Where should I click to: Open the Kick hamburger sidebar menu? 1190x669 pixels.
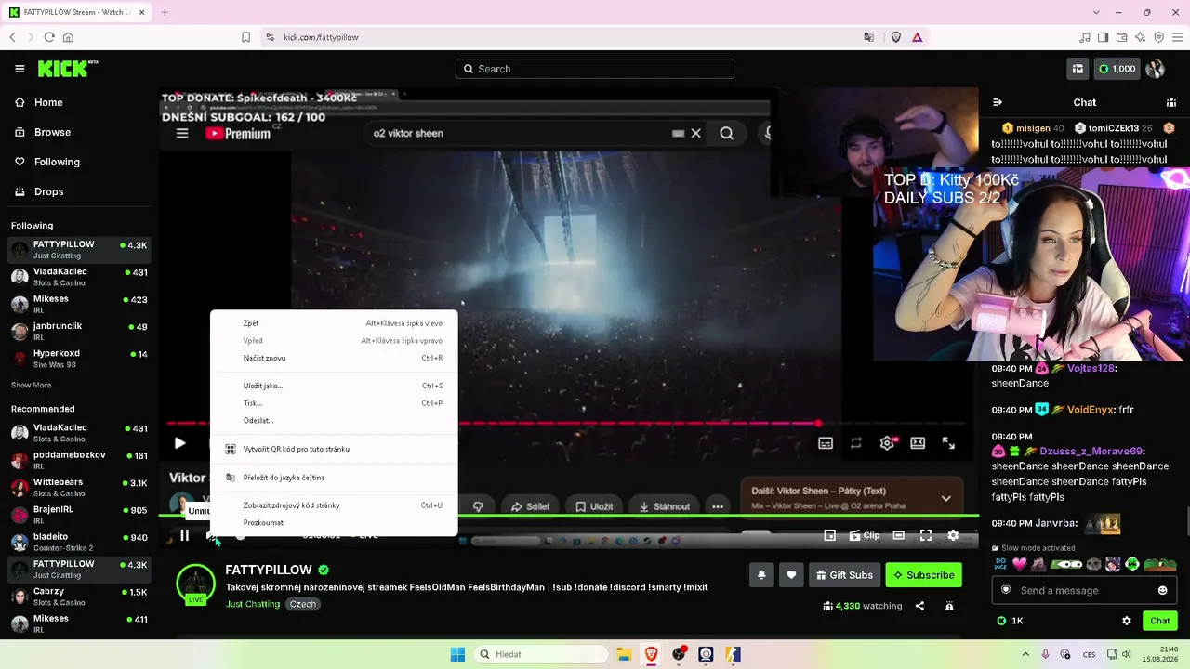click(x=20, y=69)
